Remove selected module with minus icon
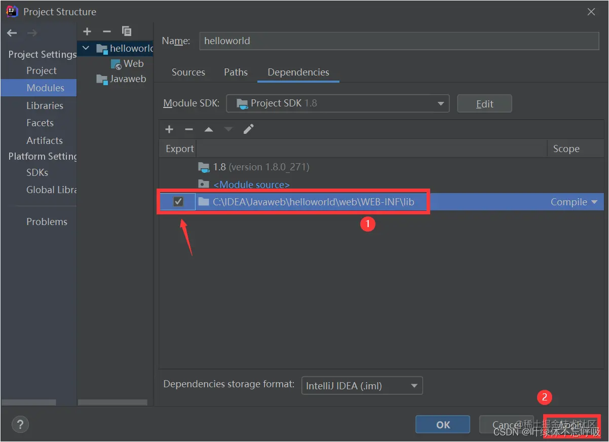609x442 pixels. click(107, 31)
